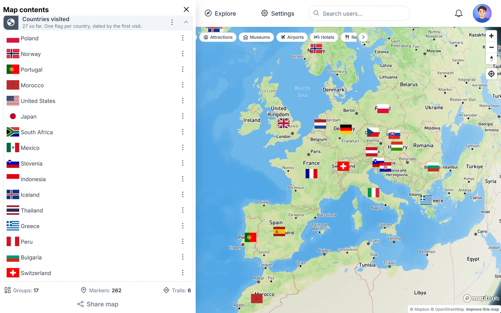Image resolution: width=501 pixels, height=313 pixels.
Task: Select the United States list entry
Action: [x=98, y=101]
